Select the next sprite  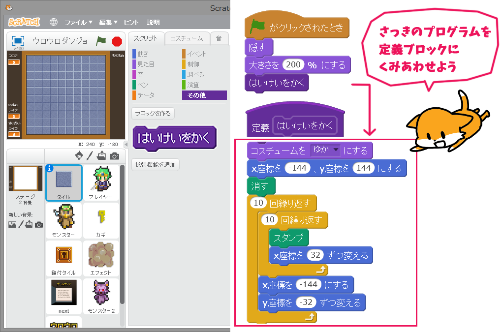tap(64, 297)
